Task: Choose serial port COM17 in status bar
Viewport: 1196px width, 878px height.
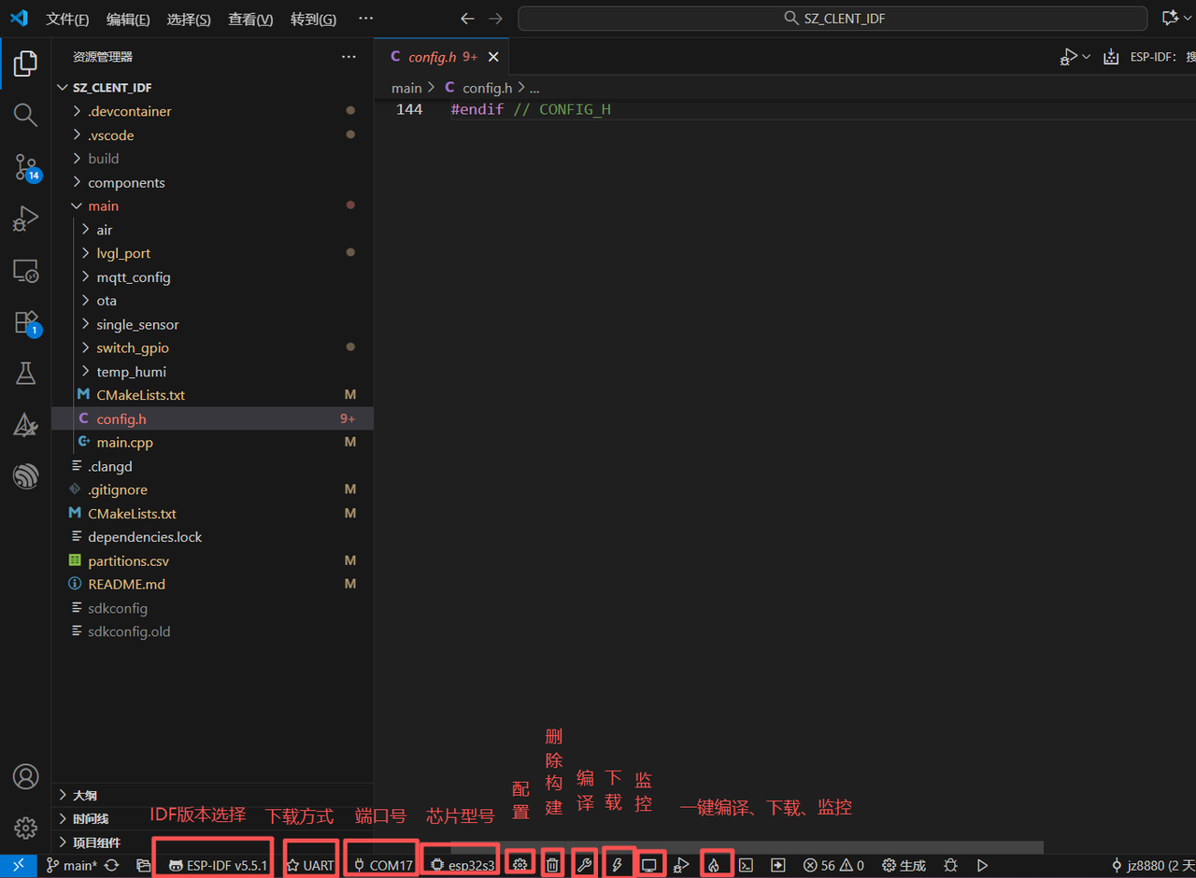Action: point(383,865)
